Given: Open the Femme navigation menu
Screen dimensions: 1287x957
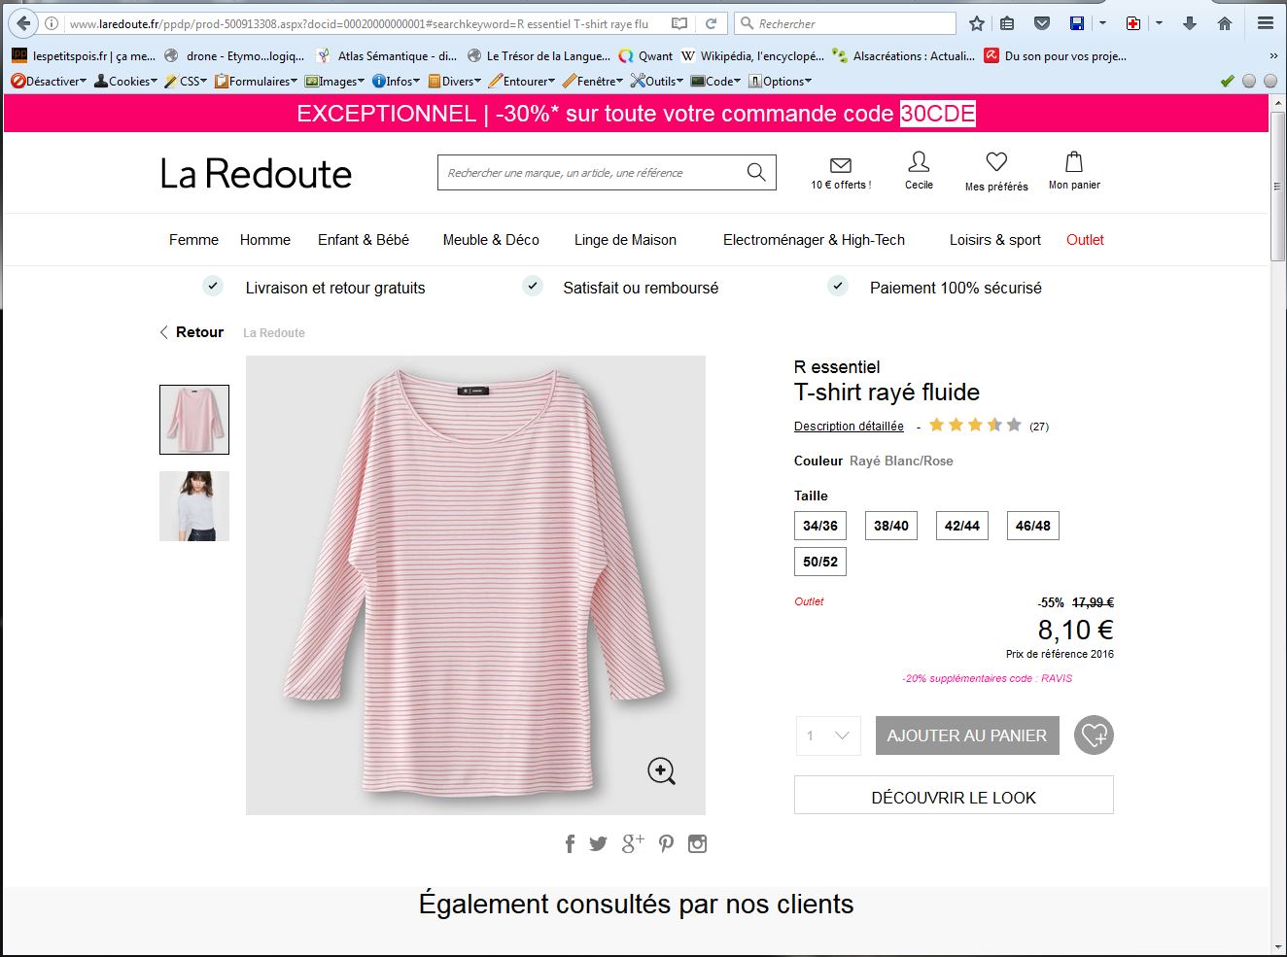Looking at the screenshot, I should 193,240.
